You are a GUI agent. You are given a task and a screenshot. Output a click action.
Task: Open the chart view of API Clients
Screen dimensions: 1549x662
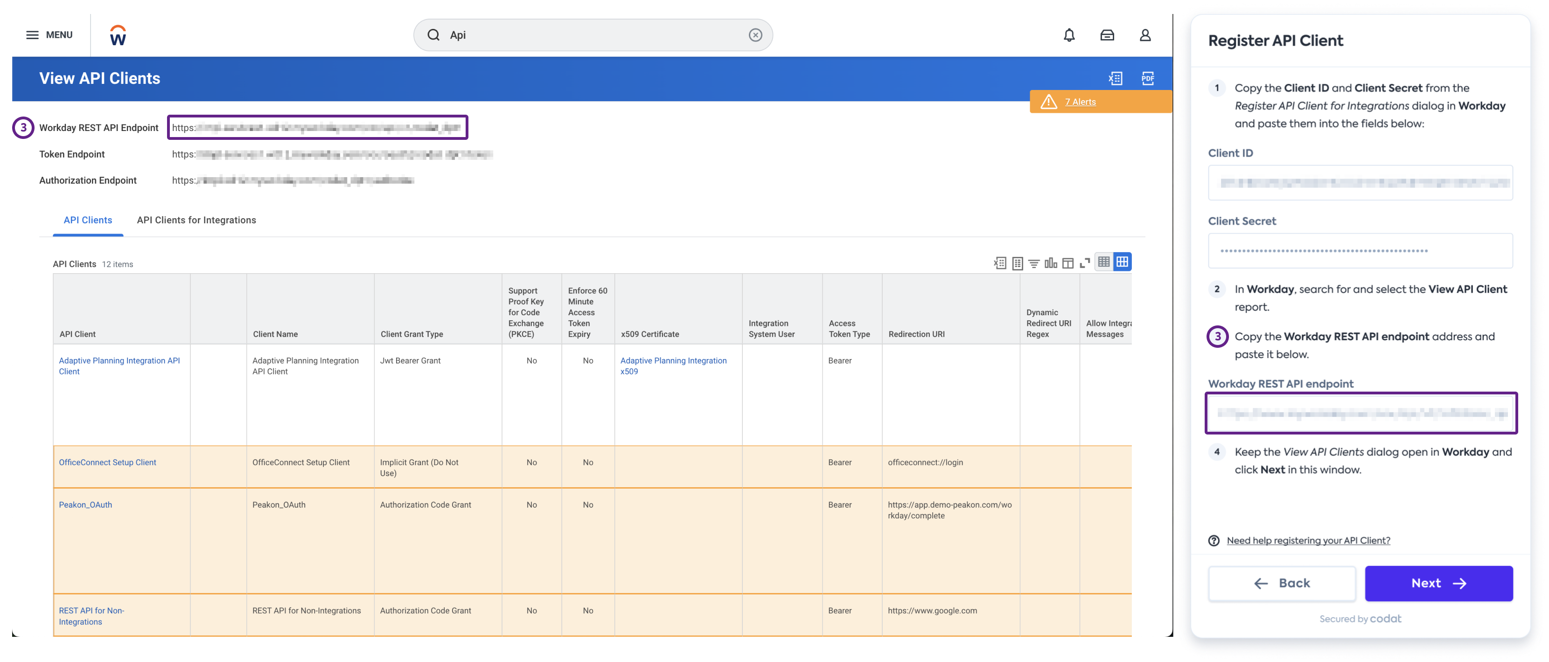click(1051, 262)
